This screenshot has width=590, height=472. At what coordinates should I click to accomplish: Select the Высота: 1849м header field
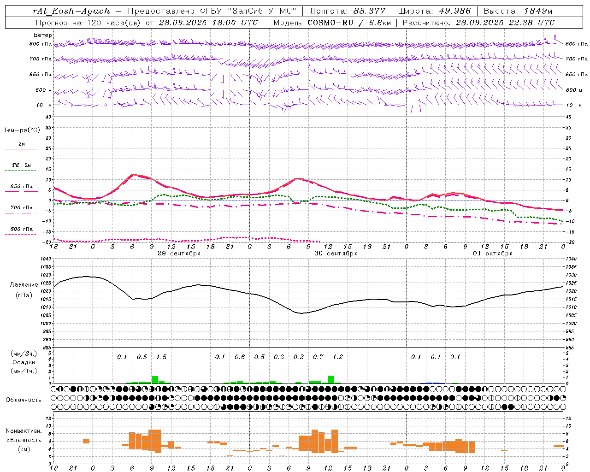point(518,11)
